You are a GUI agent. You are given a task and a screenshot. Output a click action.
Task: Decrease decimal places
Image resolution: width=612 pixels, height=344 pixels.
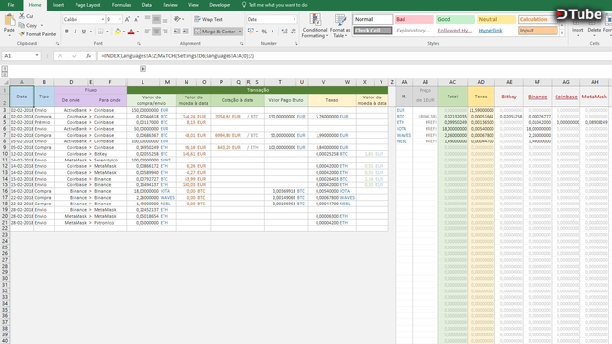(294, 32)
